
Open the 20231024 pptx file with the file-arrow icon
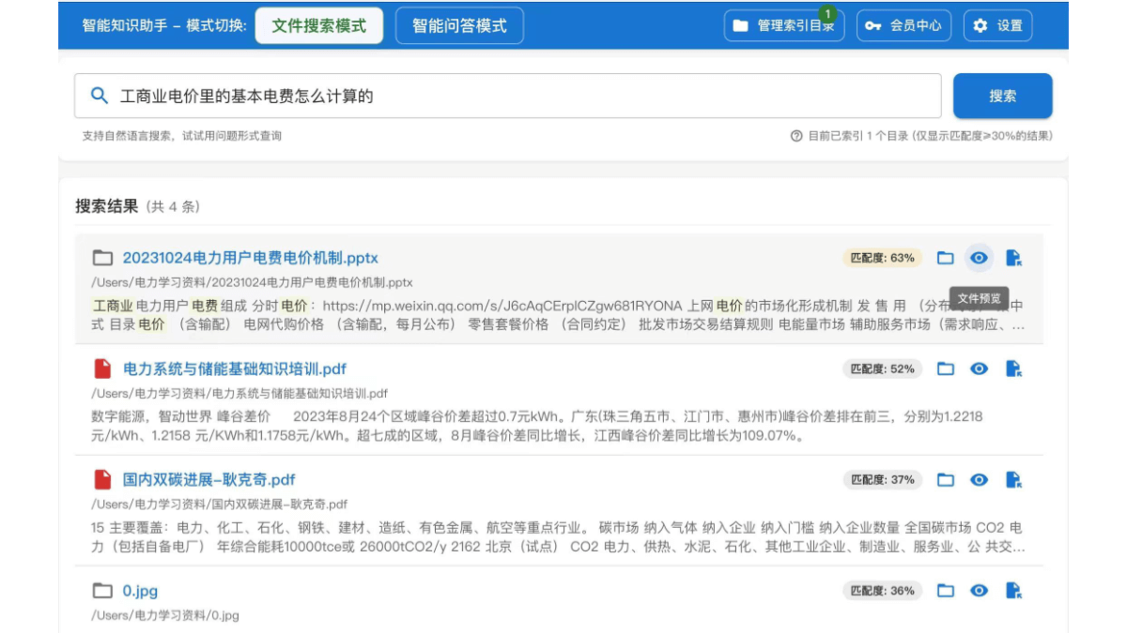(1013, 258)
